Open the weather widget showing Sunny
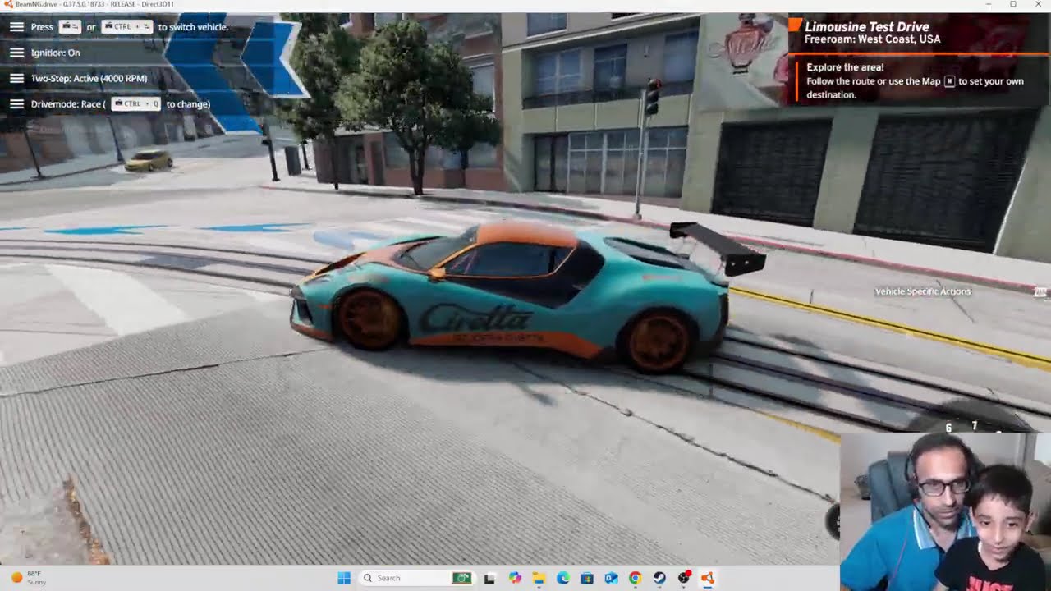1051x591 pixels. click(x=29, y=578)
